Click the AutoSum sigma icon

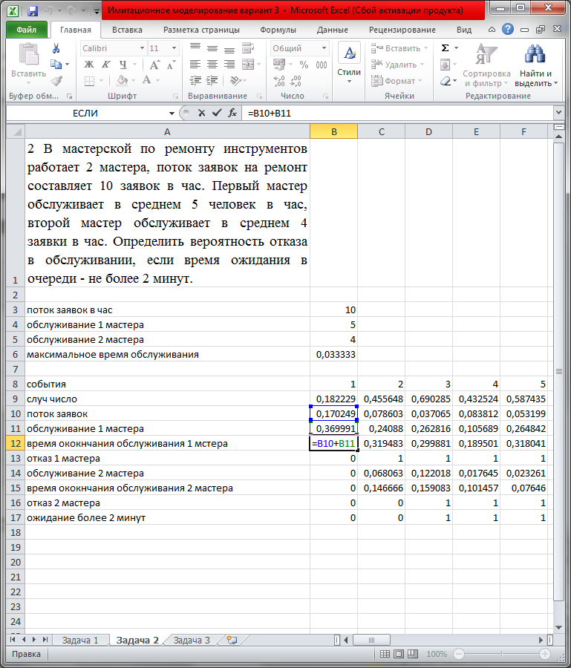point(445,48)
